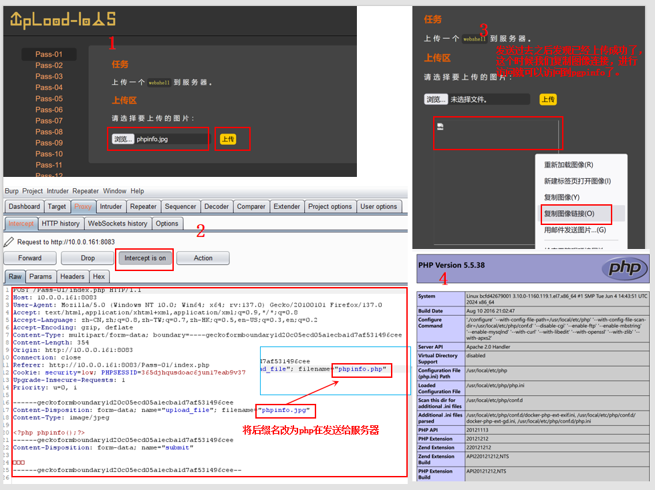Open the Project menu in Burp
This screenshot has height=490, width=655.
[33, 191]
